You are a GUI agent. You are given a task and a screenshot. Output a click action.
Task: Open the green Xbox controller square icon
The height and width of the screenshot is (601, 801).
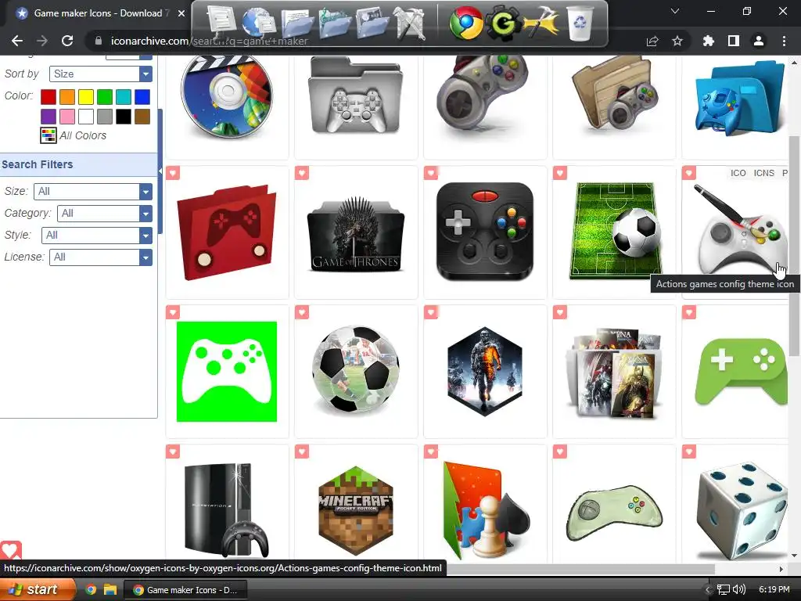227,372
